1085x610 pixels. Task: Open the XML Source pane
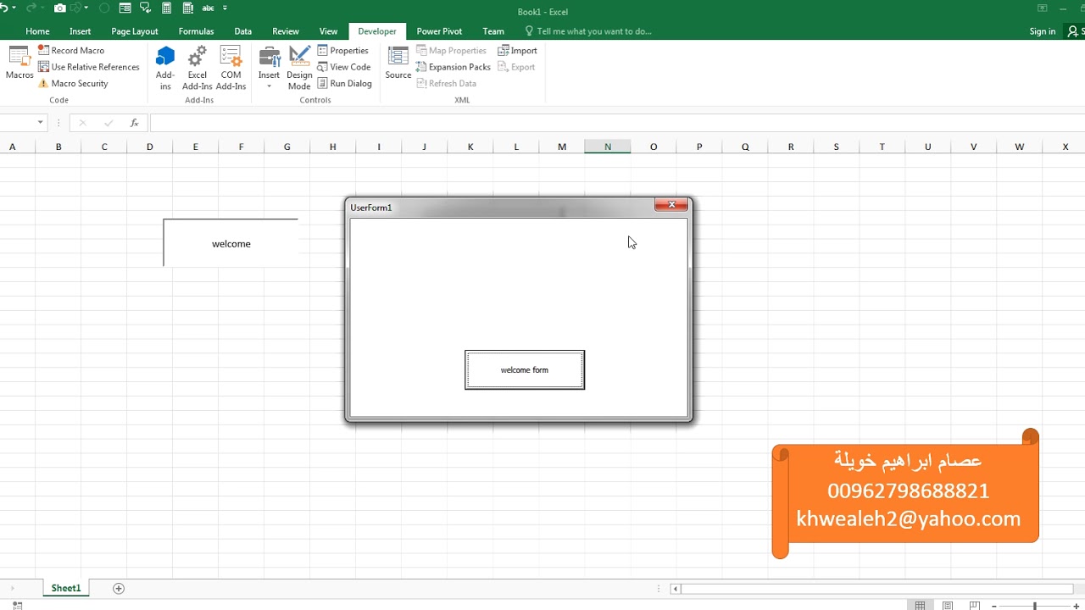[x=398, y=64]
